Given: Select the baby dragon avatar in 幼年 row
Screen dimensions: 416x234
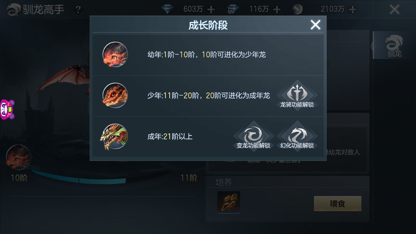Looking at the screenshot, I should click(x=115, y=55).
